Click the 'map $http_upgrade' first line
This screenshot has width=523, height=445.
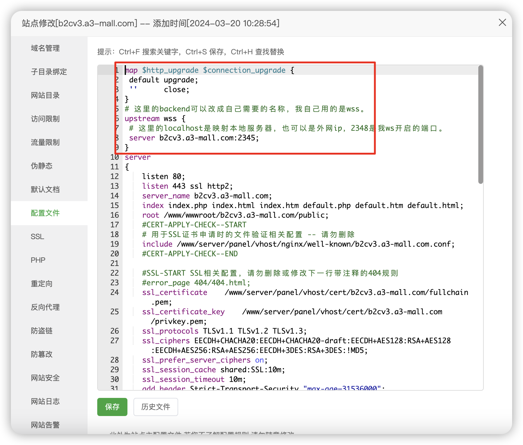tap(210, 70)
